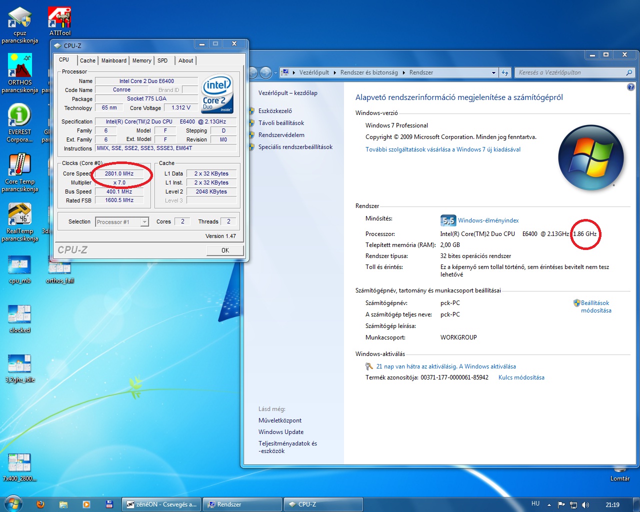Screen dimensions: 640x512
Task: Click the Action Center flag tray icon
Action: (561, 505)
